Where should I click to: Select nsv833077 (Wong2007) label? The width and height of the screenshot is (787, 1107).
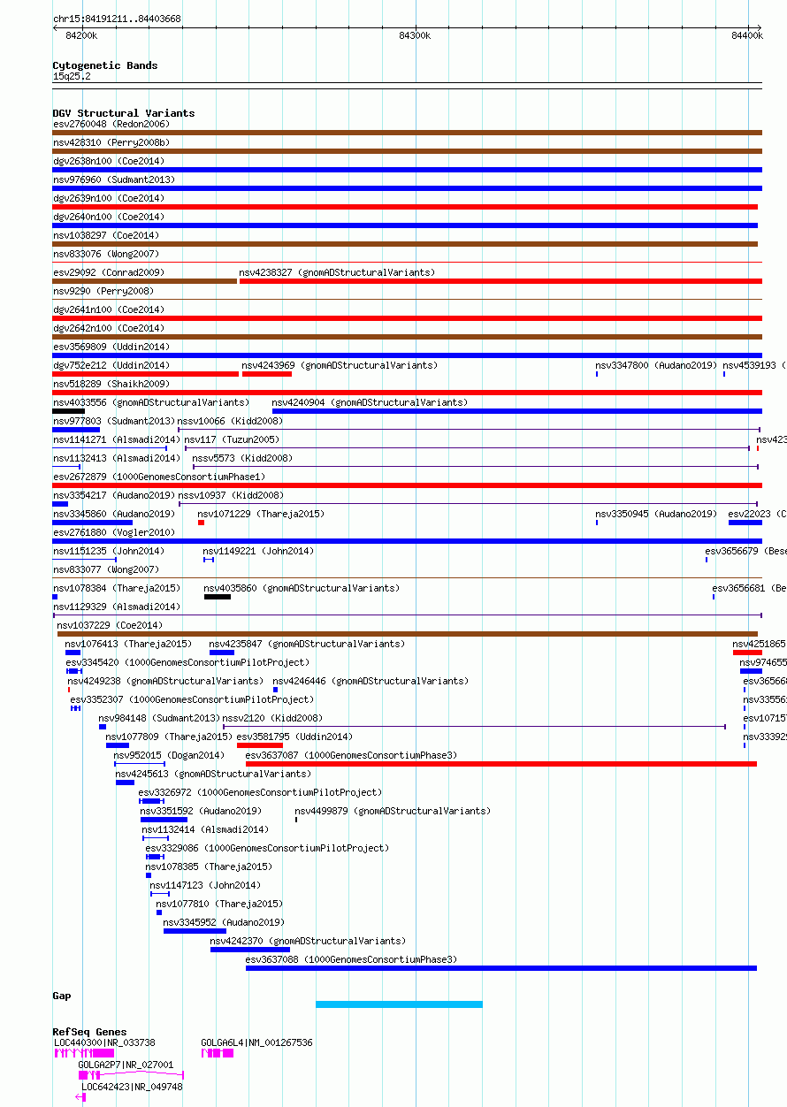click(106, 569)
